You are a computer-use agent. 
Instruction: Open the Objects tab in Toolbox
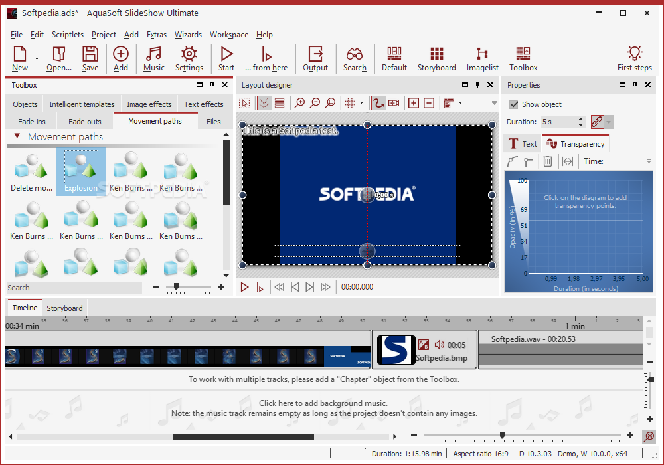[25, 104]
